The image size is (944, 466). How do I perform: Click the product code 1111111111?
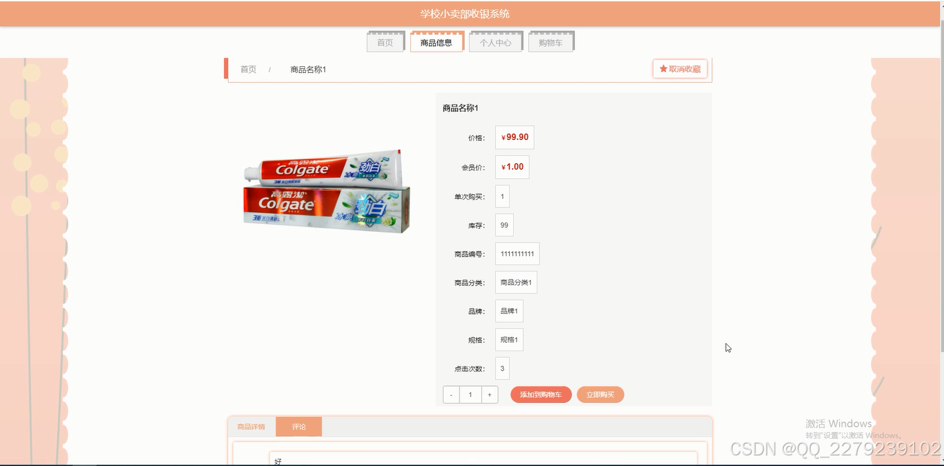tap(517, 254)
